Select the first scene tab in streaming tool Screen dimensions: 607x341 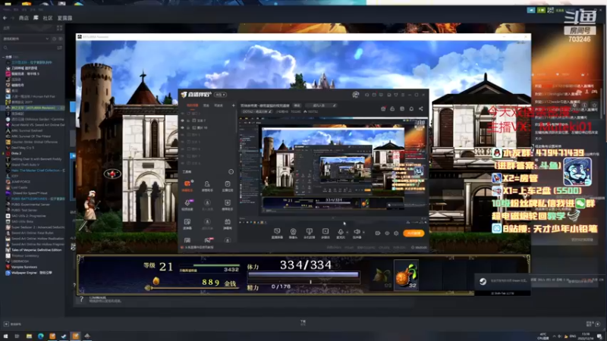[x=193, y=105]
